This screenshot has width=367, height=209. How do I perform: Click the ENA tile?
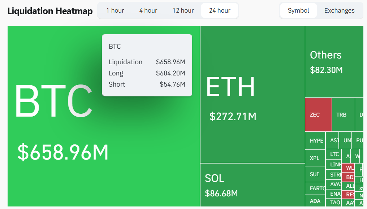[x=335, y=194]
